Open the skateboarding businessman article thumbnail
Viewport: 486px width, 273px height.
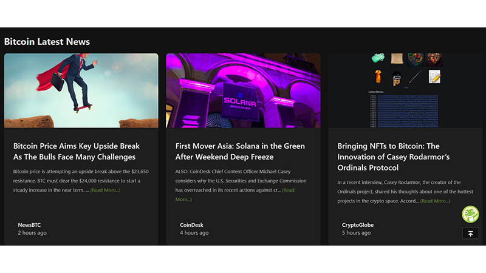(81, 90)
